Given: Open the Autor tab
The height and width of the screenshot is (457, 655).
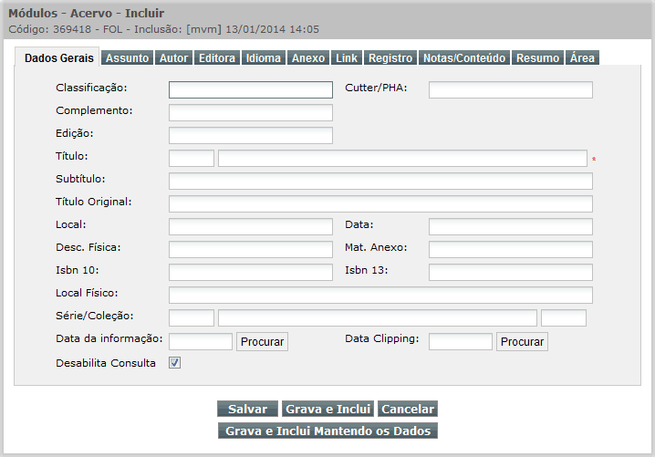Looking at the screenshot, I should (x=173, y=57).
